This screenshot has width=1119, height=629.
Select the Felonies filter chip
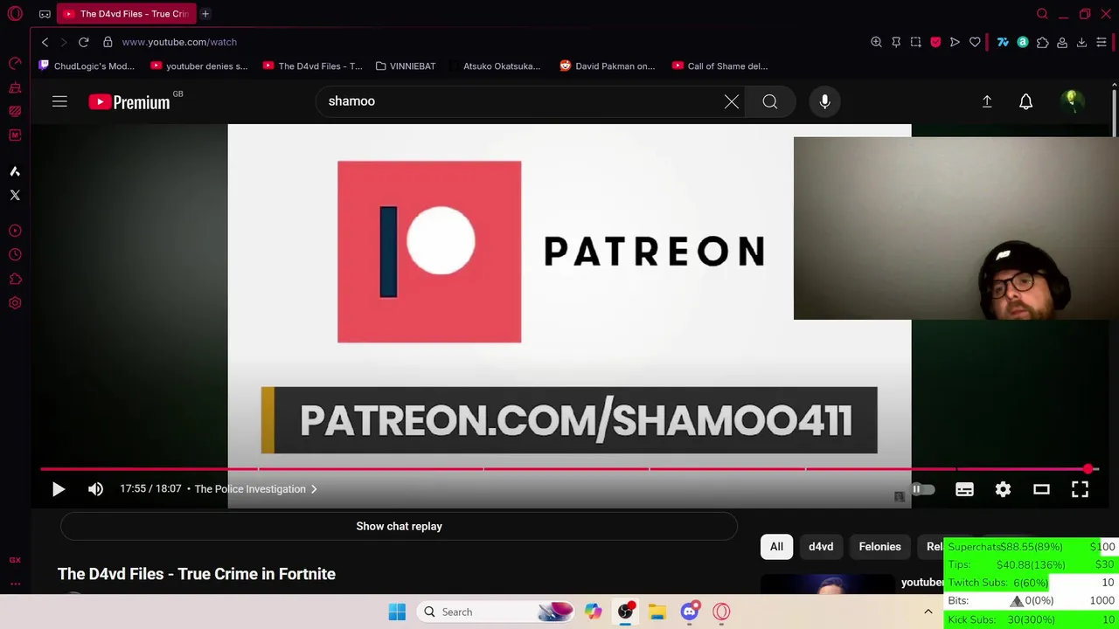[879, 547]
